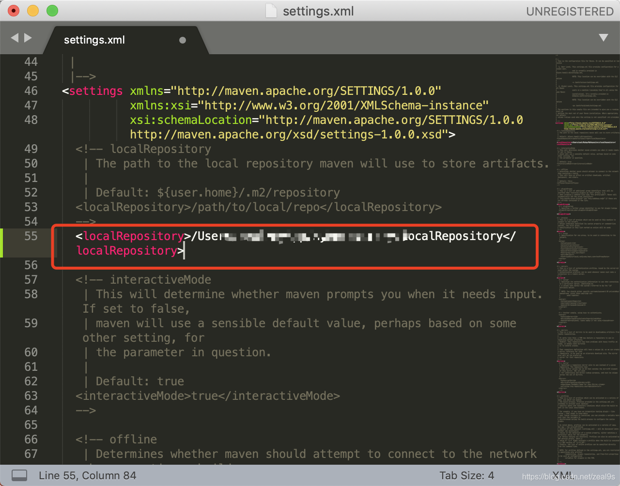The image size is (620, 486).
Task: Maximize the window with the green button
Action: [52, 11]
